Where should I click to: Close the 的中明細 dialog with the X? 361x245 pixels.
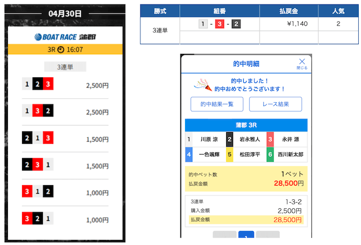[302, 64]
